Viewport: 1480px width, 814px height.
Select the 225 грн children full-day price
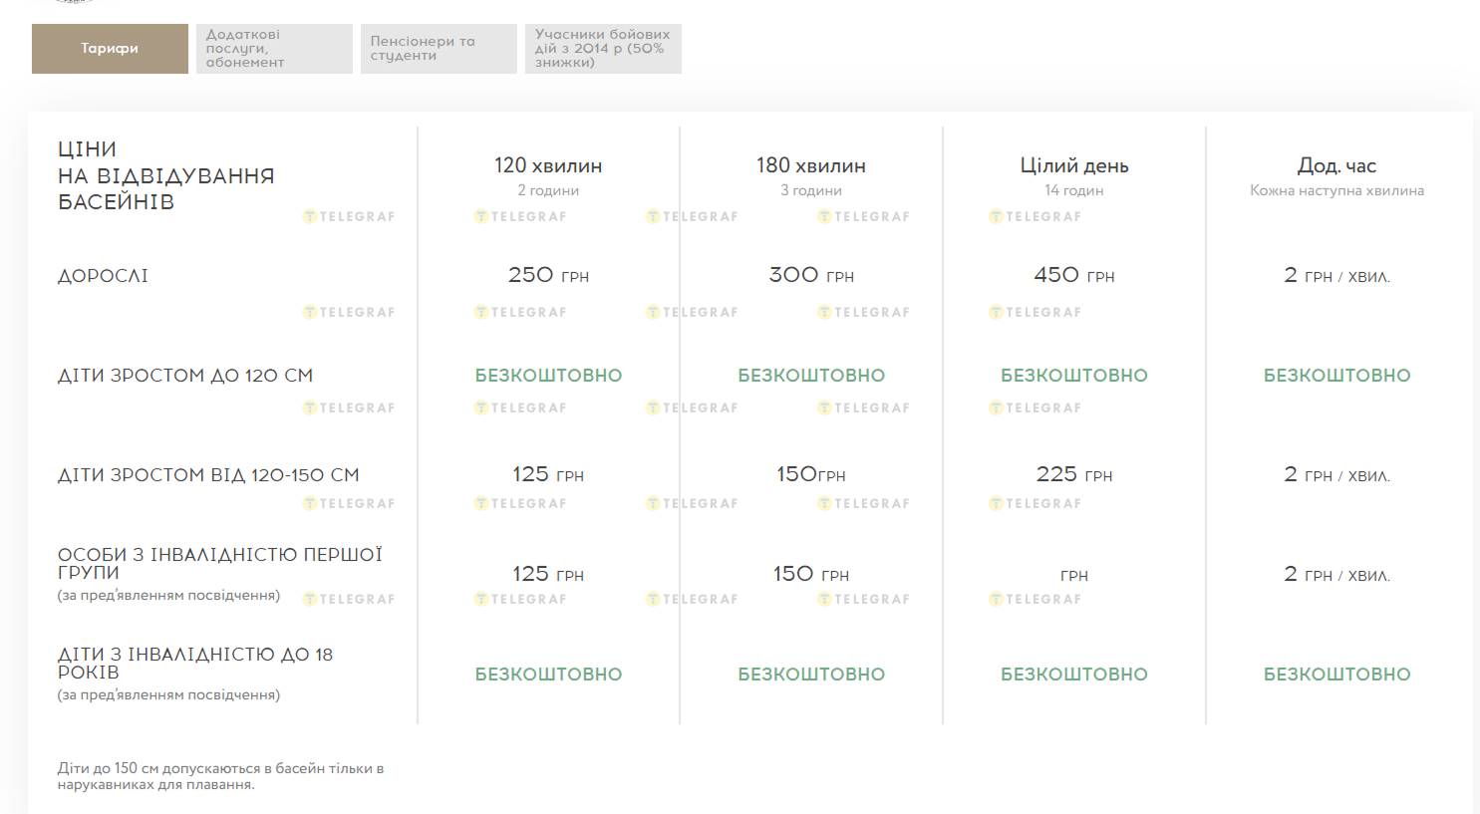1074,474
